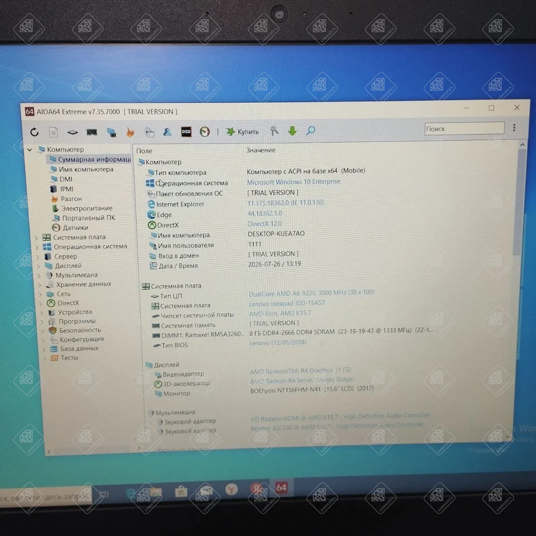
Task: Select the Программы tree item
Action: point(72,322)
